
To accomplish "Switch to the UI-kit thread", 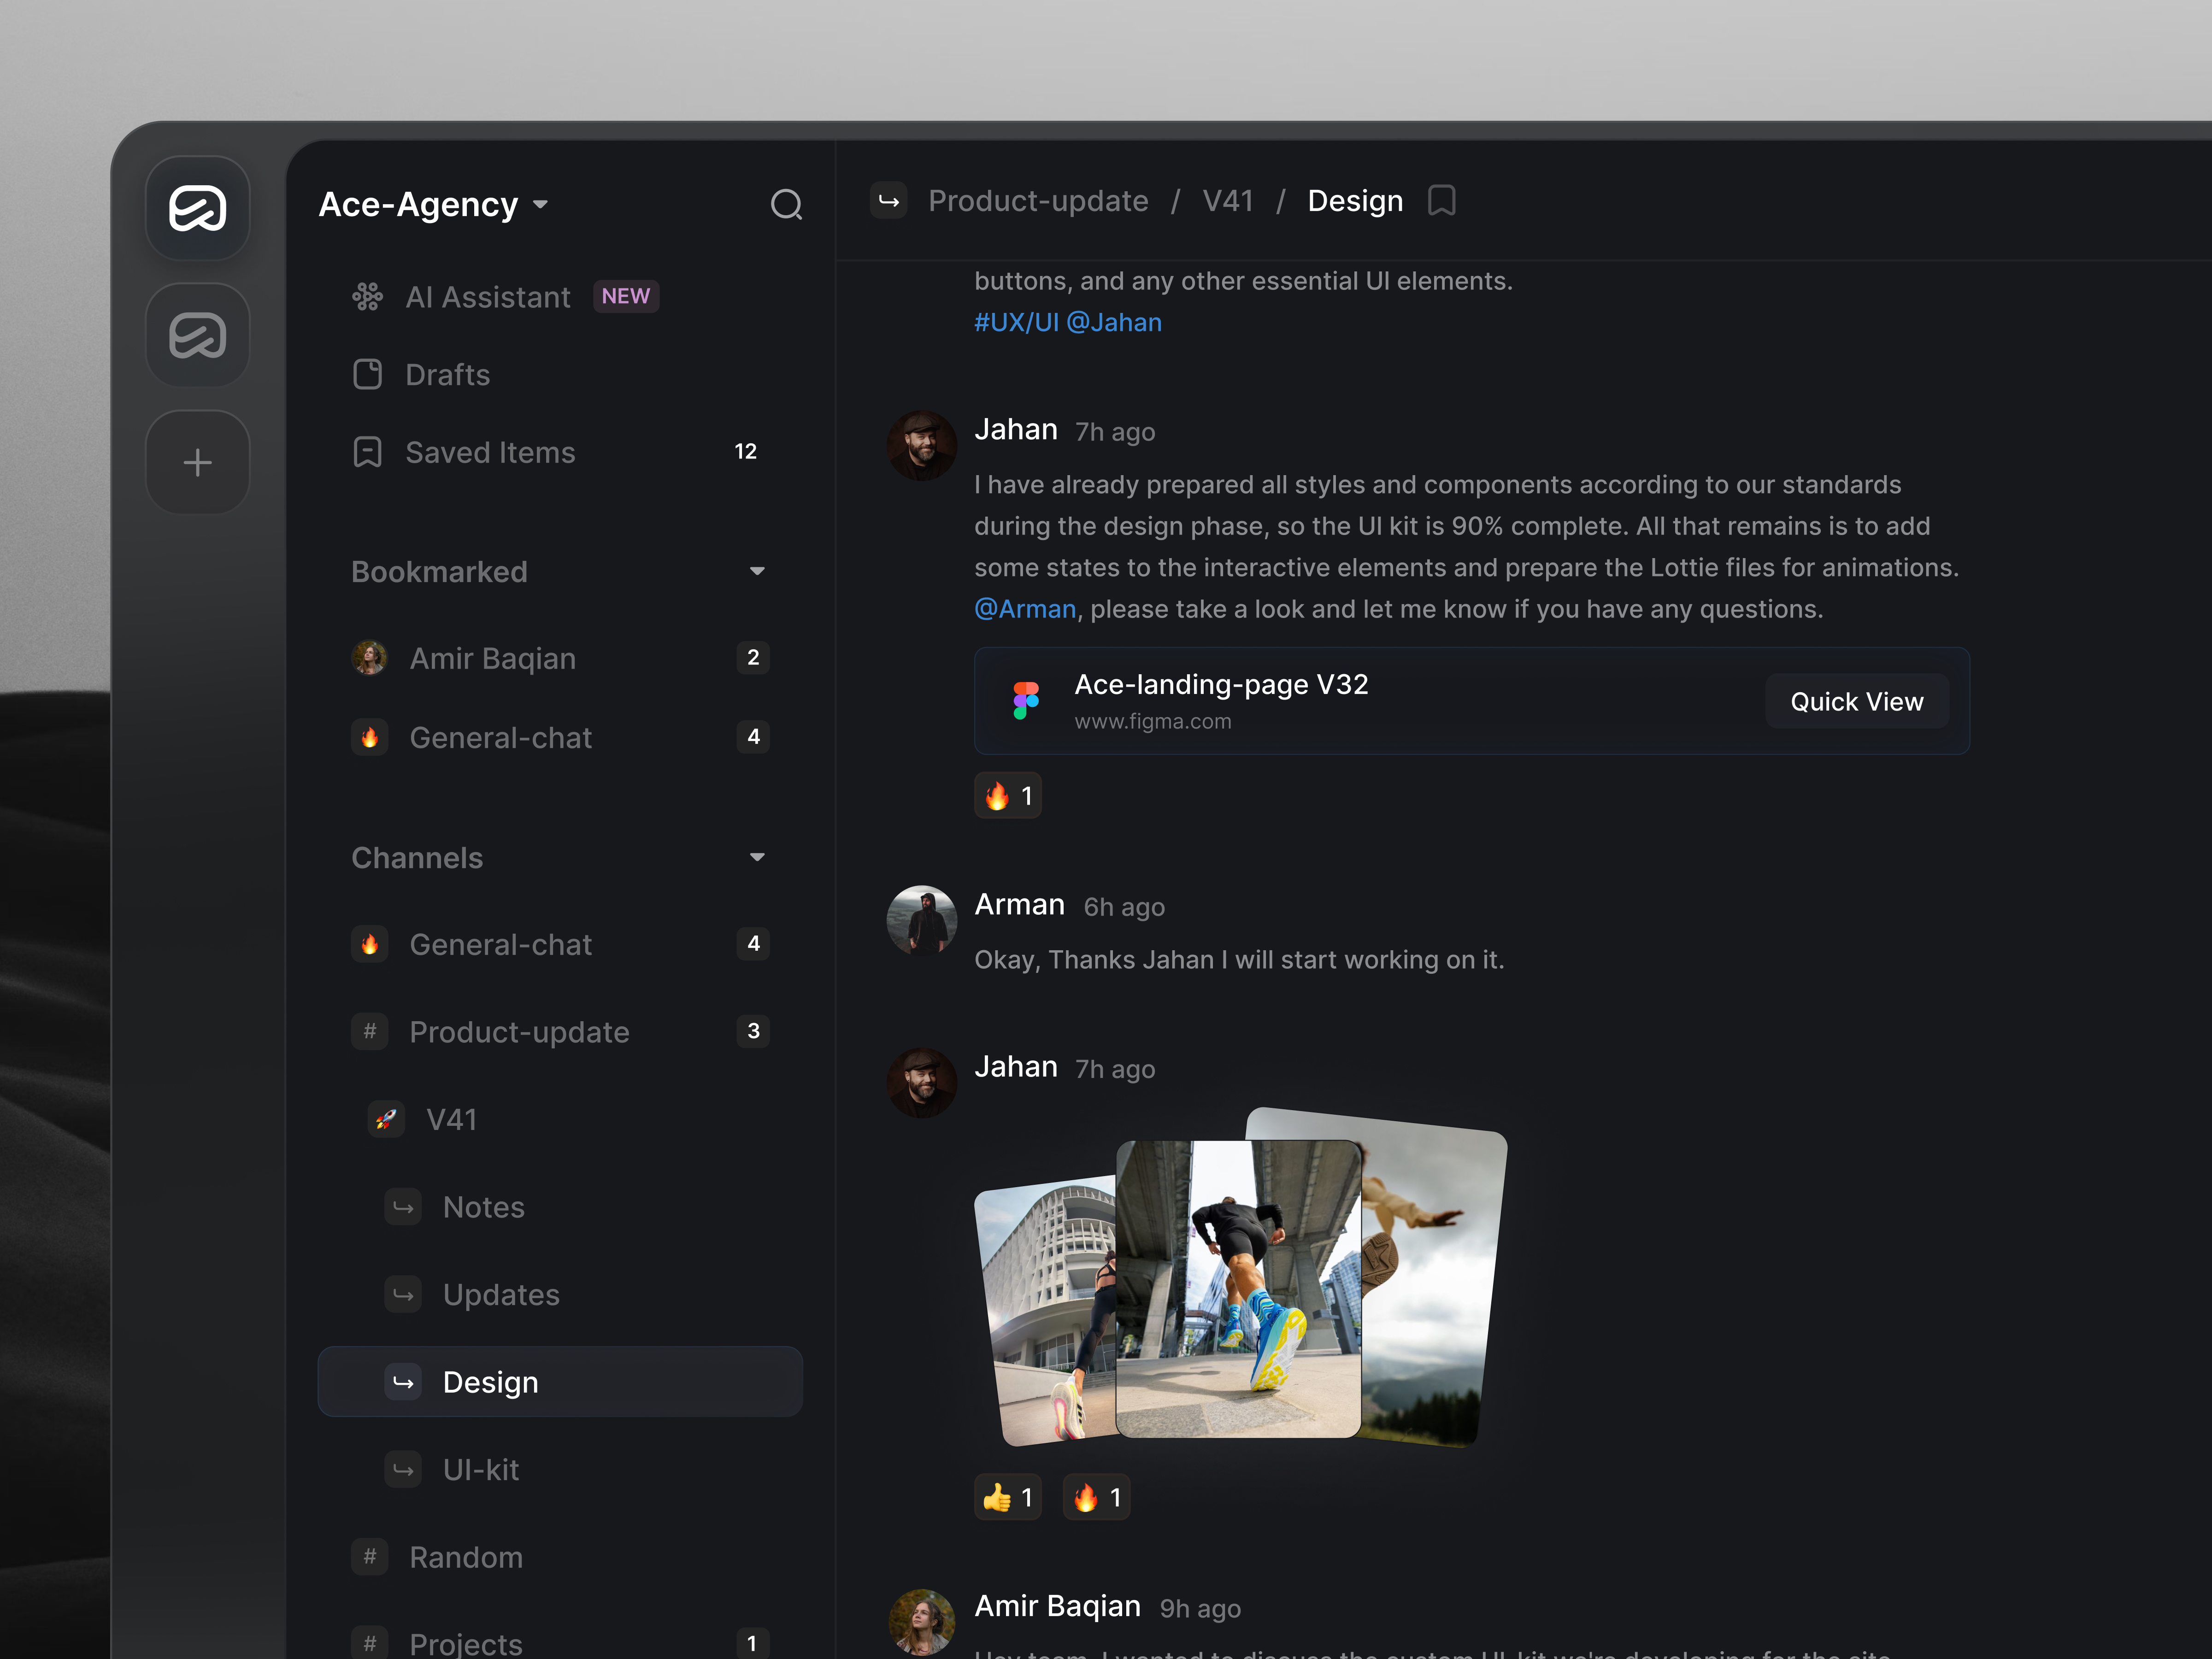I will [480, 1469].
